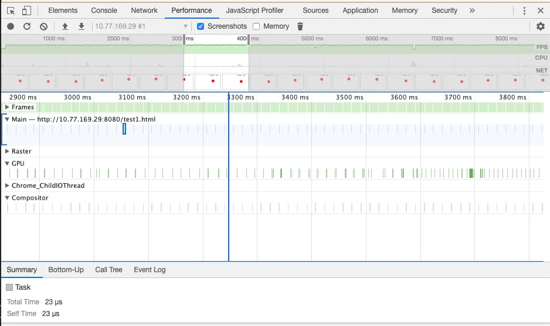
Task: Toggle the device toolbar icon
Action: 26,11
